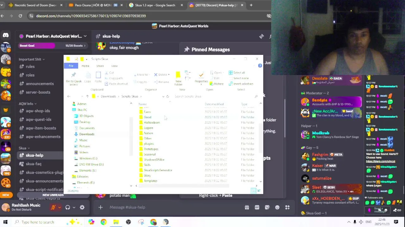Open the gift icon in Discord message bar

247,207
